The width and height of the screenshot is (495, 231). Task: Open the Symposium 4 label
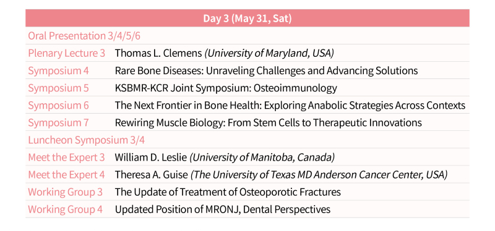click(58, 70)
